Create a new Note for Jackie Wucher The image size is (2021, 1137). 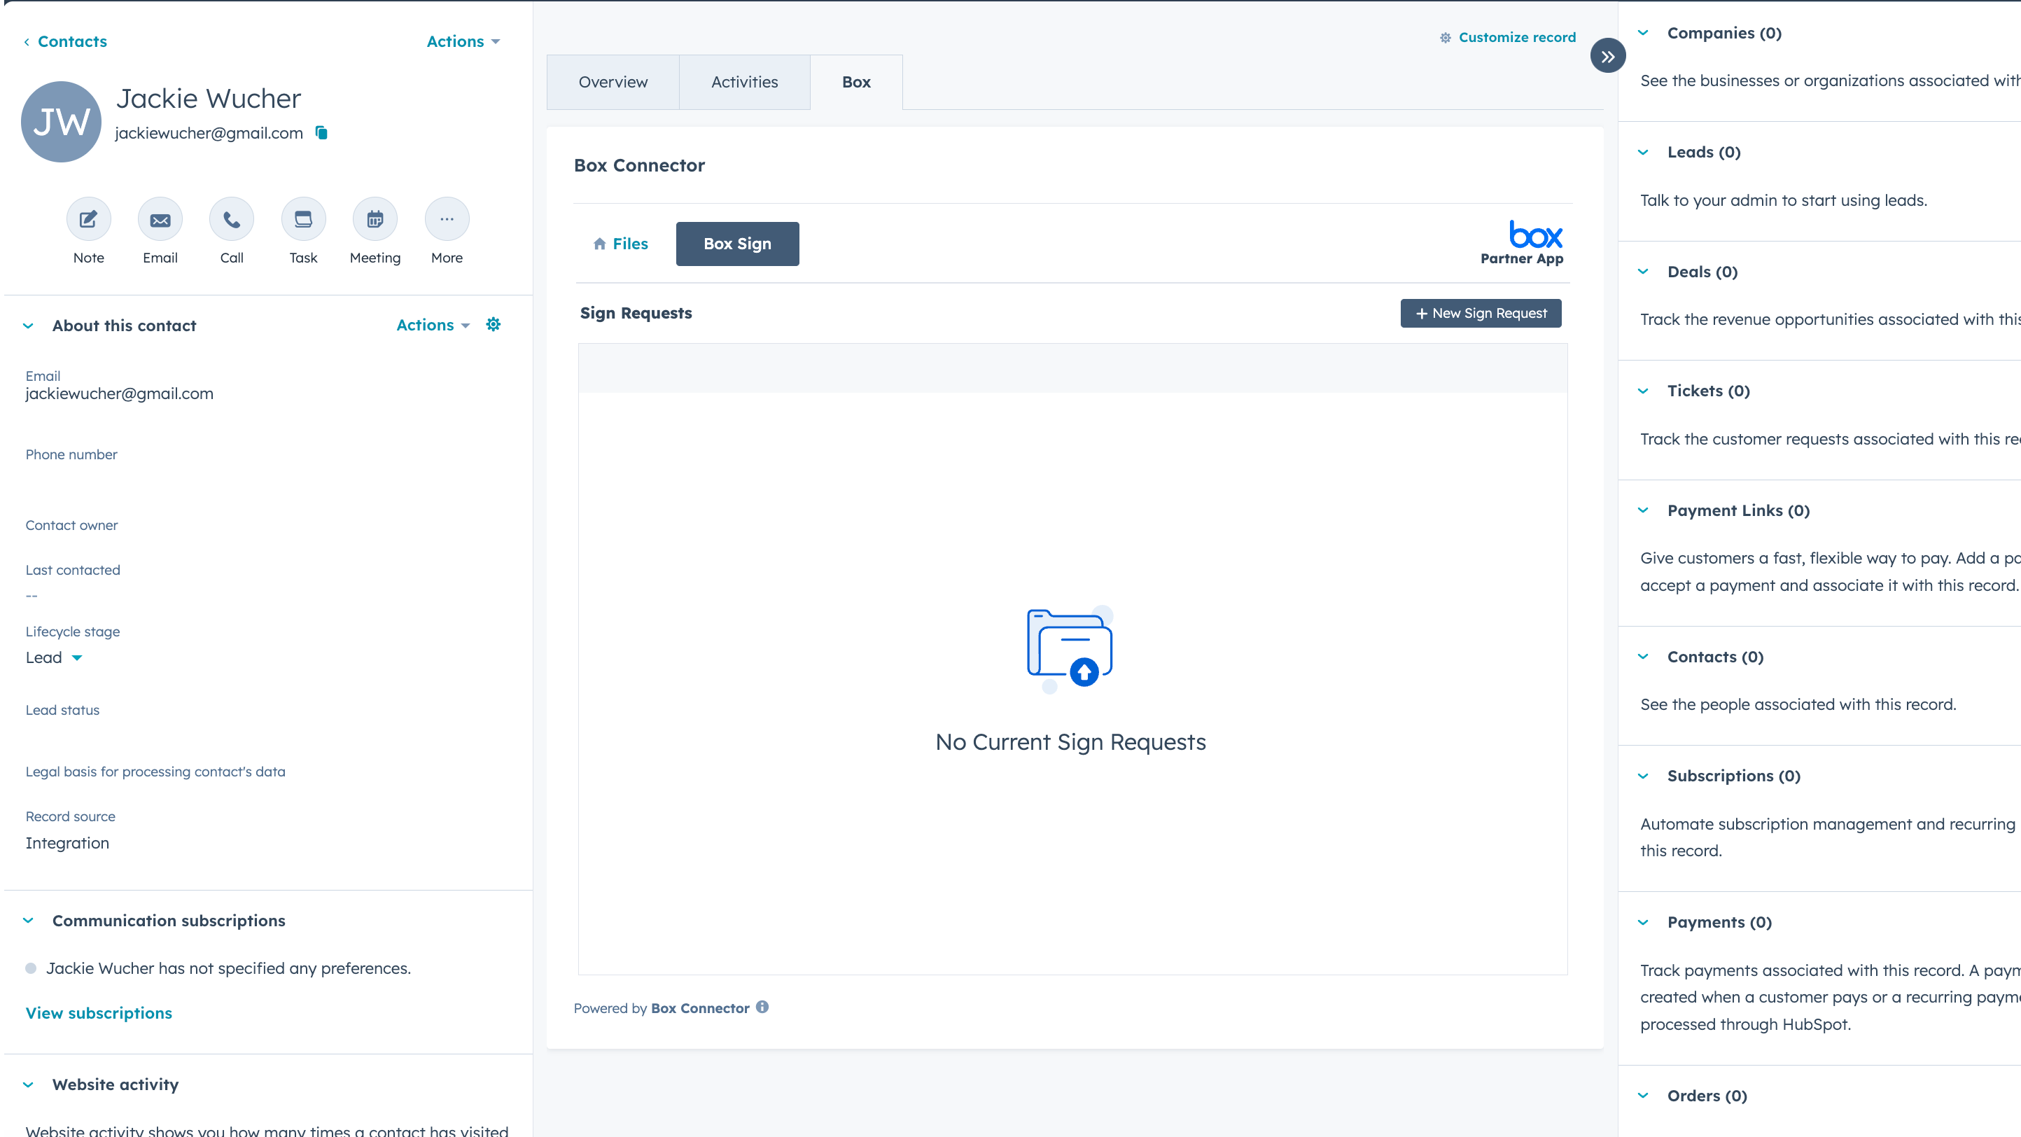pyautogui.click(x=89, y=219)
